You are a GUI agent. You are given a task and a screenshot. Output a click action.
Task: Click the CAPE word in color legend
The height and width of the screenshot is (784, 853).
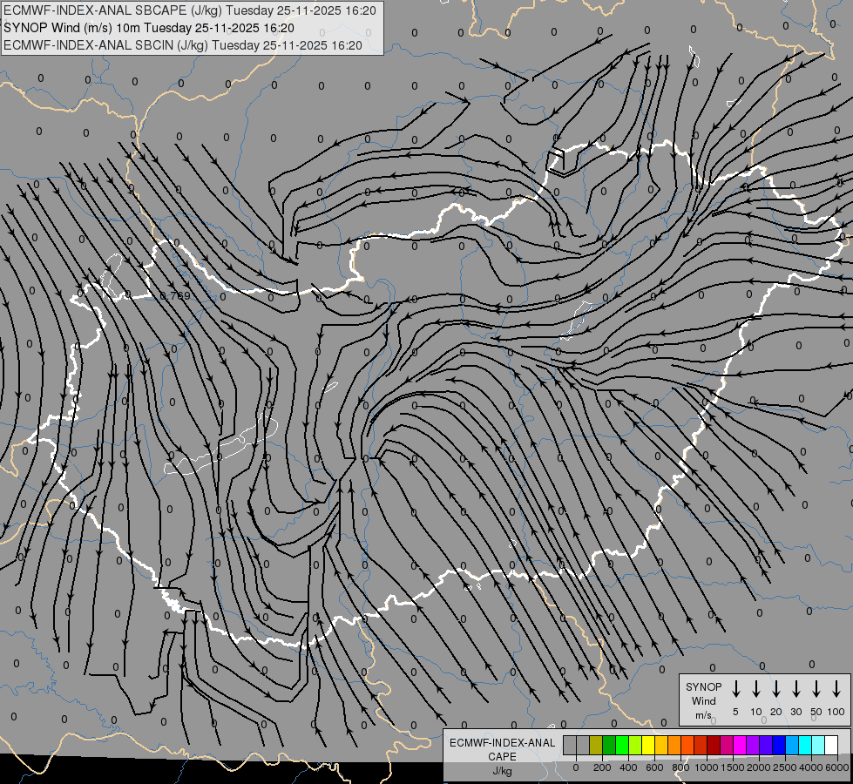[502, 756]
